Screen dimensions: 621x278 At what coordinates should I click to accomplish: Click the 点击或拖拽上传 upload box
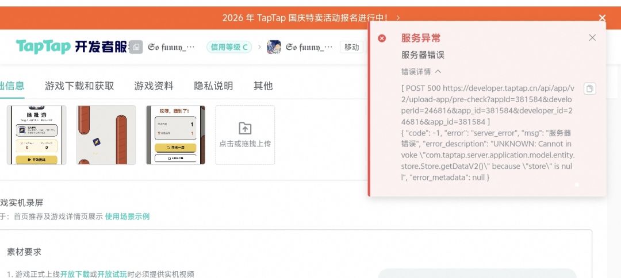click(245, 135)
